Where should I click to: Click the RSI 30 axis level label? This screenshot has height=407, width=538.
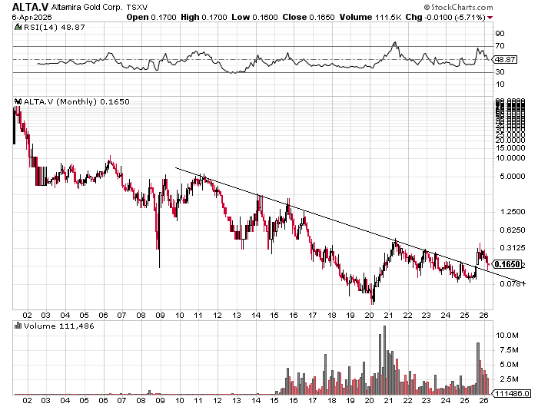[500, 71]
